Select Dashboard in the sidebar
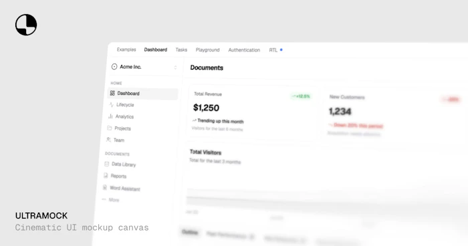 [142, 94]
